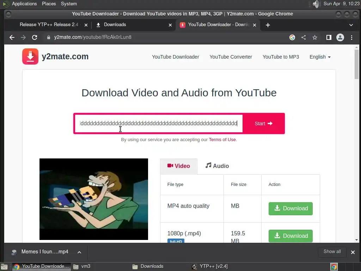Download the 1080p (.mp4) video
The height and width of the screenshot is (271, 361).
click(290, 236)
